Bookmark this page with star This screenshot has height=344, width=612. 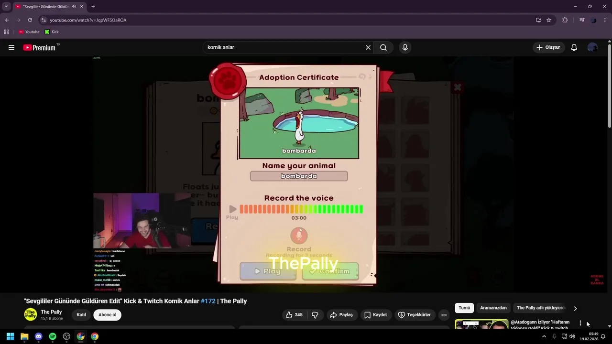[x=549, y=20]
